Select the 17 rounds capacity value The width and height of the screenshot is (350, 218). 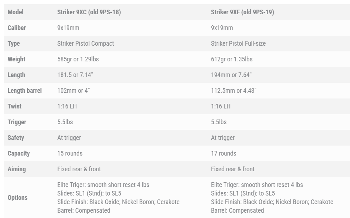[224, 153]
